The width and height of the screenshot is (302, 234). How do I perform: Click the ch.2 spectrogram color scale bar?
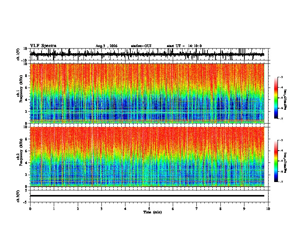pos(276,161)
